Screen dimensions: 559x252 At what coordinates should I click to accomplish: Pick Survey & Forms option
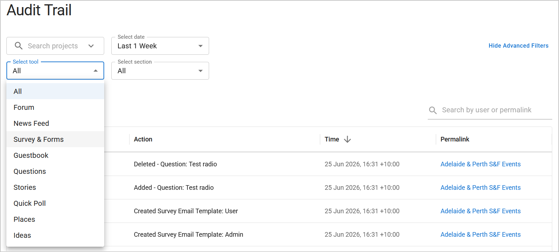(x=55, y=139)
